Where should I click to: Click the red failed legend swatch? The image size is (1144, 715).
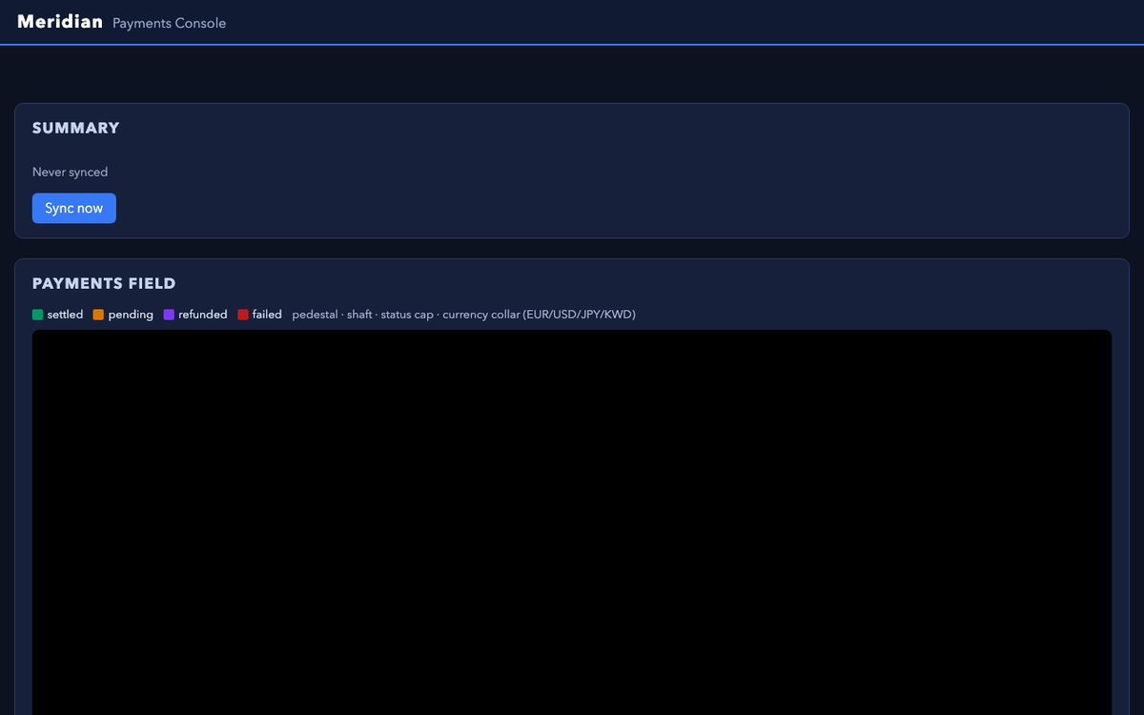click(243, 315)
